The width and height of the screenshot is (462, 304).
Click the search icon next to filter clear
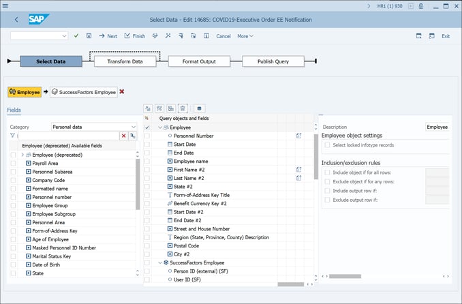(x=133, y=136)
